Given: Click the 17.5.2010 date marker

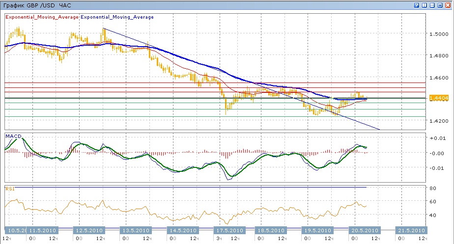Looking at the screenshot, I should click(x=228, y=230).
